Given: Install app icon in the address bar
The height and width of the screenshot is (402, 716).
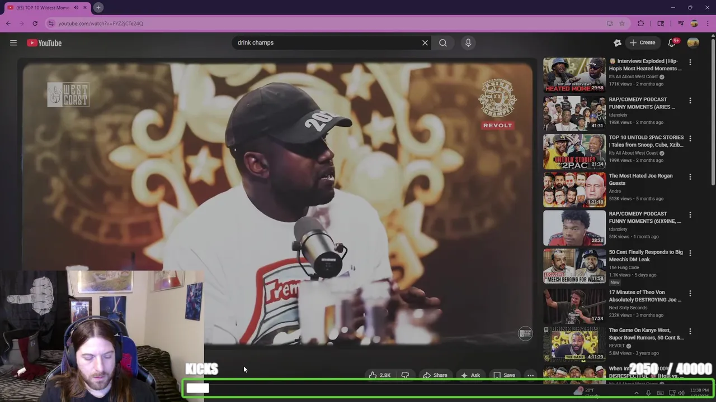Looking at the screenshot, I should click(x=610, y=23).
